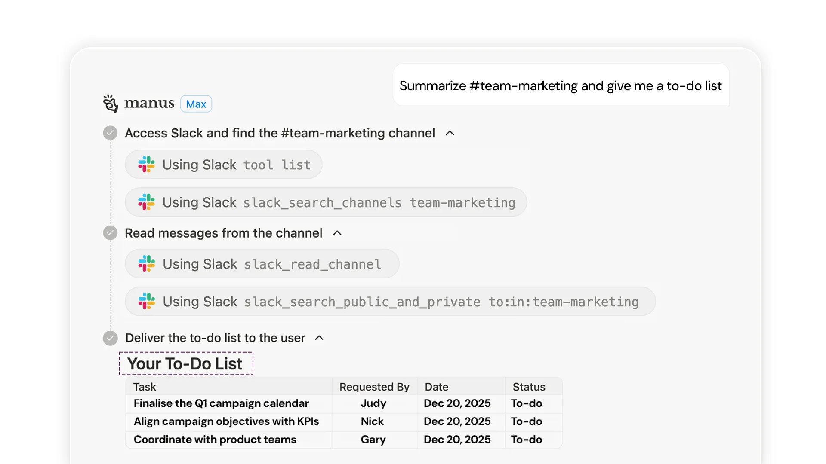Click the Task column header
The image size is (826, 464).
point(145,387)
